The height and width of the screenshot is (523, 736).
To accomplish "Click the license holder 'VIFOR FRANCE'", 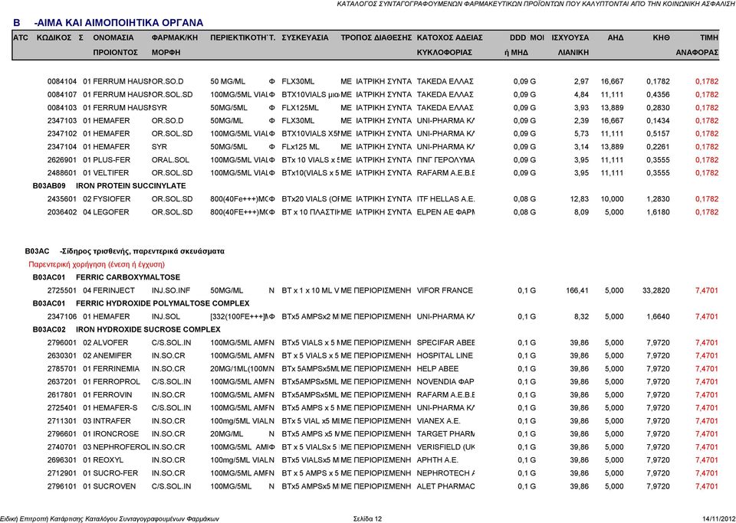I will point(445,290).
